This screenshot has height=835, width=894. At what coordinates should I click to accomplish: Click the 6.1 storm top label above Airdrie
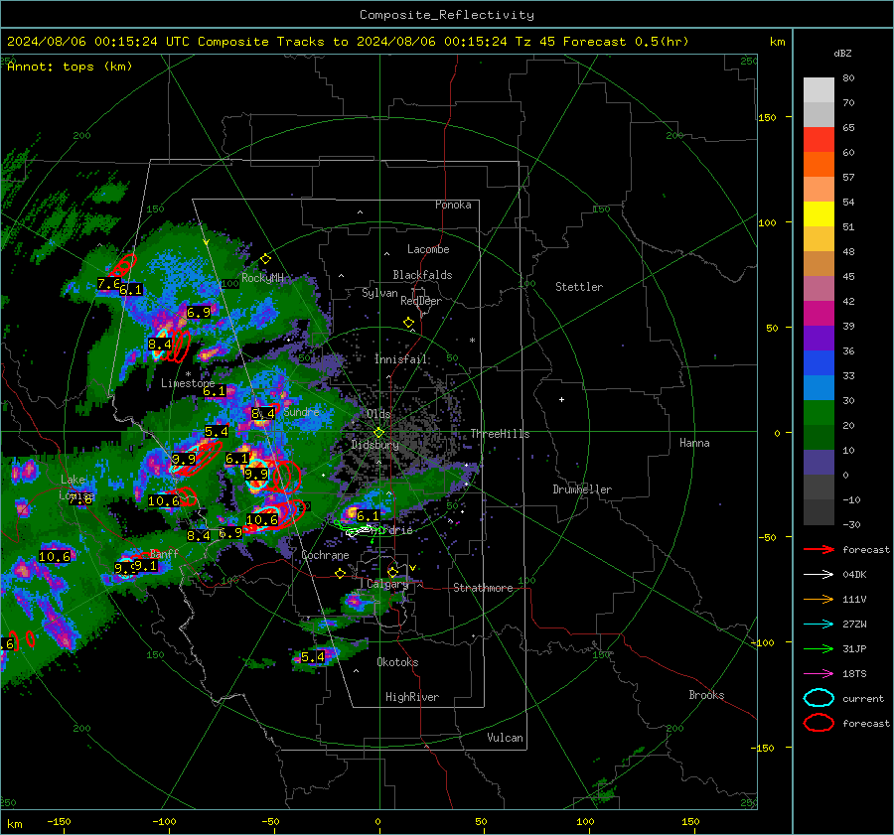(x=368, y=516)
